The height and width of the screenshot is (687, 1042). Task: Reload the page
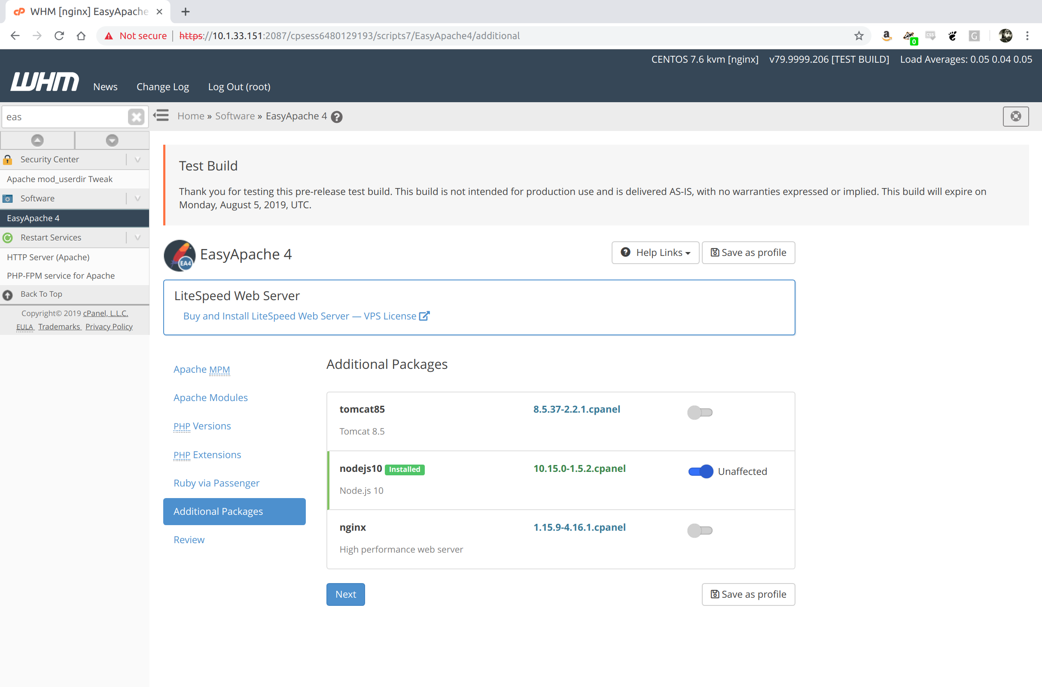tap(59, 36)
